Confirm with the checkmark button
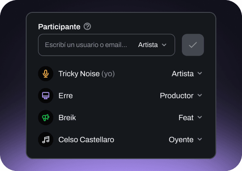Screen dimensions: 242x171 (193, 45)
